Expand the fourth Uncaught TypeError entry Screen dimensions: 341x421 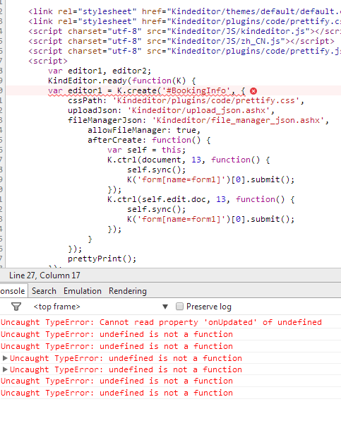(4, 358)
